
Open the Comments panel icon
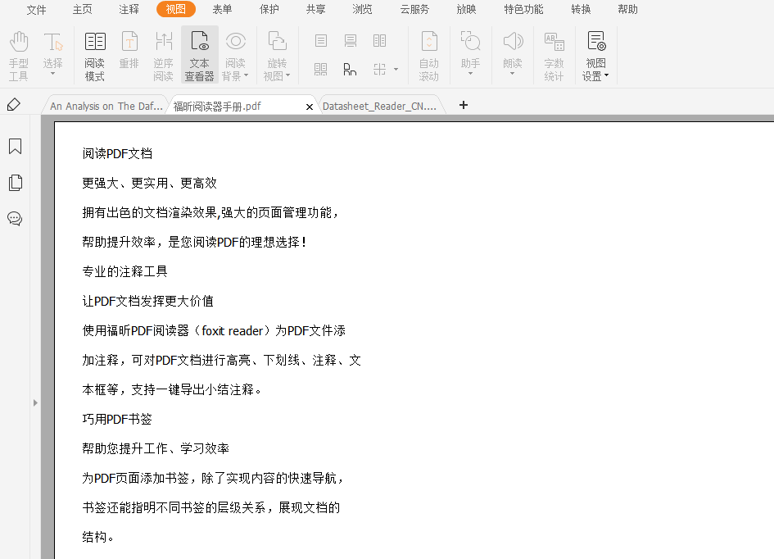[x=15, y=218]
